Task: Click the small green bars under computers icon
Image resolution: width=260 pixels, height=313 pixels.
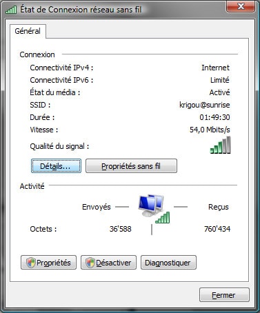Action: click(163, 217)
